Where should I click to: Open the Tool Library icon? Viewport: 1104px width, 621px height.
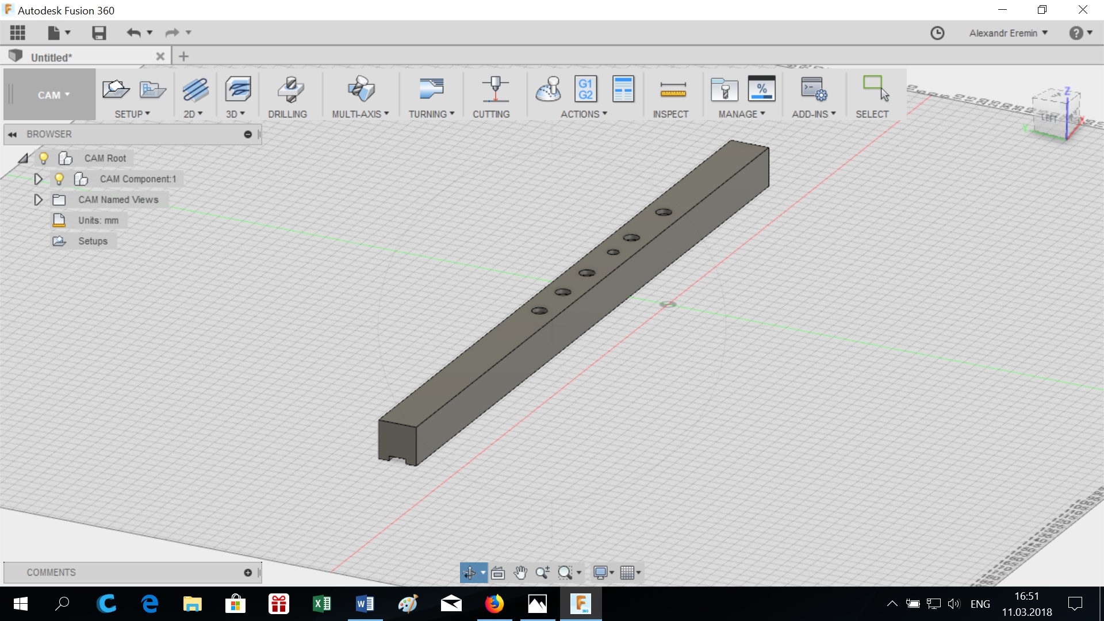pyautogui.click(x=724, y=89)
